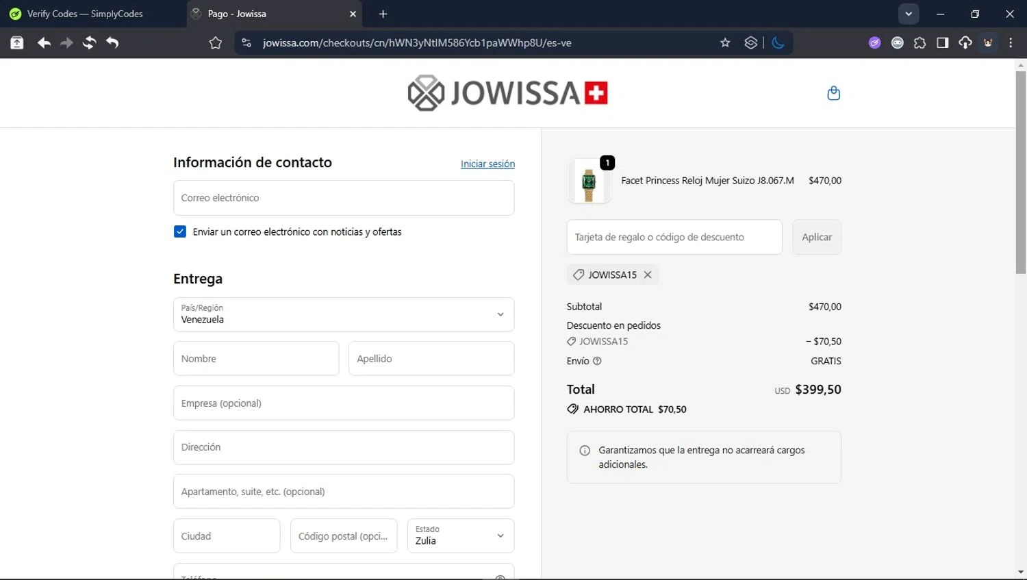
Task: Click the phone field help icon
Action: [x=500, y=577]
